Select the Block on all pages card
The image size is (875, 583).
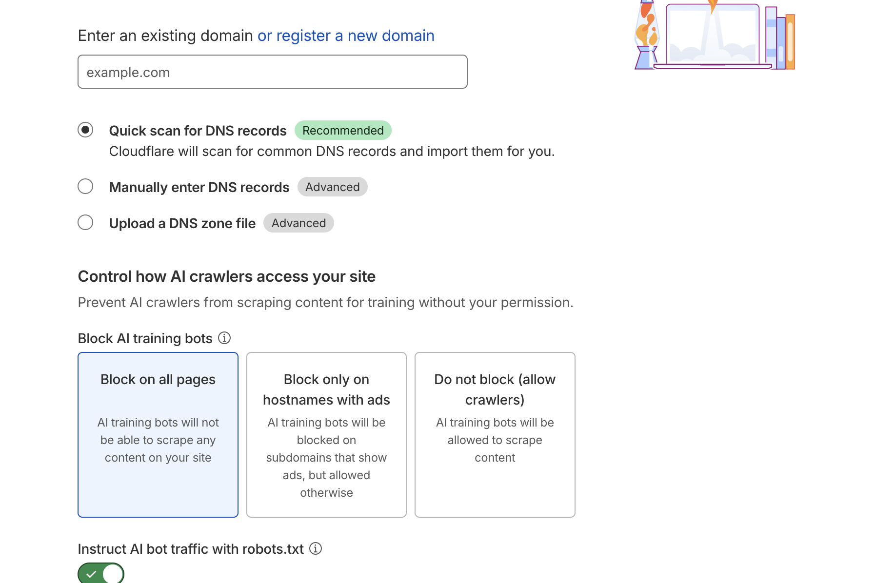click(158, 434)
